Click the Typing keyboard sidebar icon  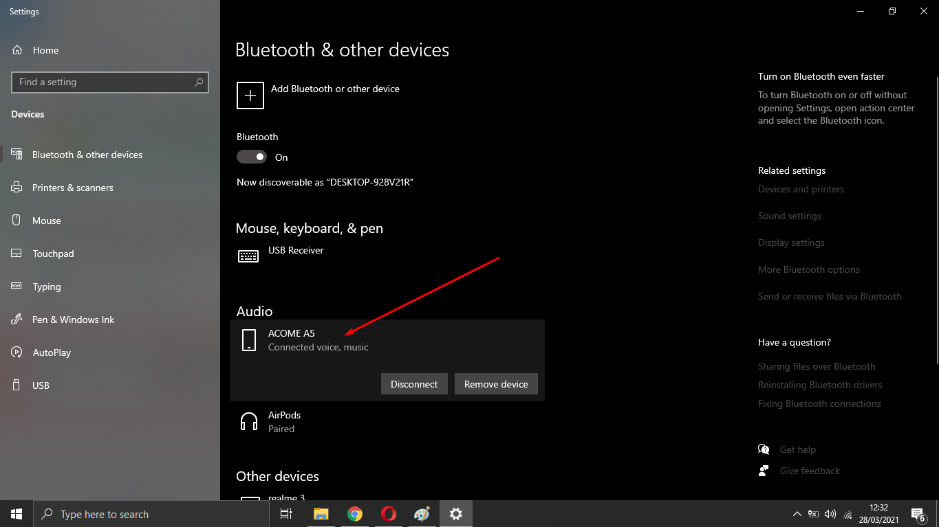(x=17, y=287)
